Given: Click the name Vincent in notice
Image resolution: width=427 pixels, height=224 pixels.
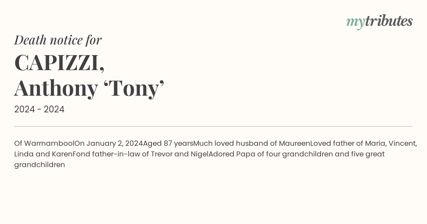Looking at the screenshot, I should pos(403,144).
